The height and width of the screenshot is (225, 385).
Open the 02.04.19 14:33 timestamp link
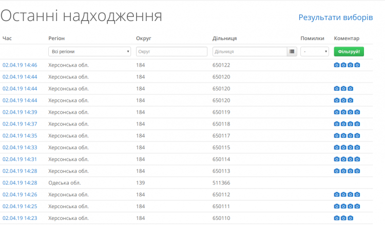pyautogui.click(x=20, y=148)
